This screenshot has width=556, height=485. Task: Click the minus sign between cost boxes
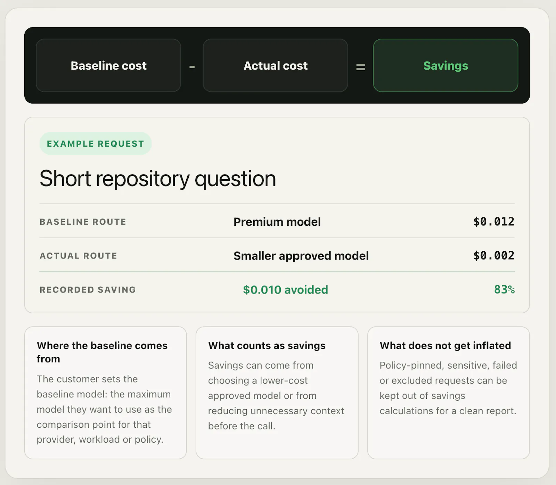192,66
